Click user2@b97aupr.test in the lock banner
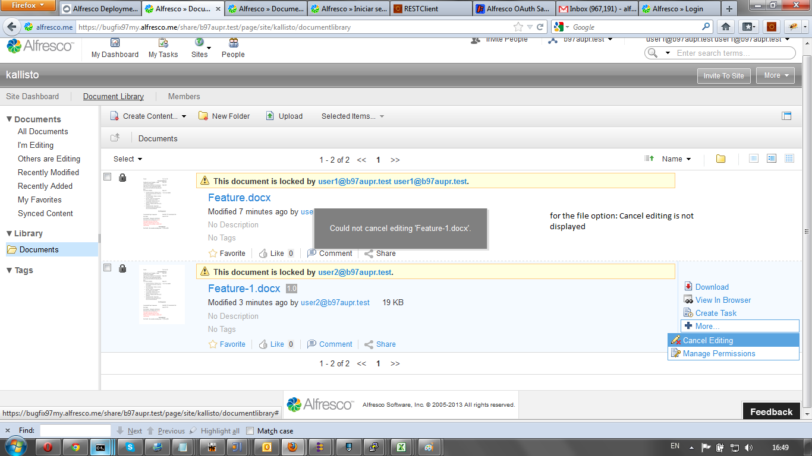 click(355, 272)
